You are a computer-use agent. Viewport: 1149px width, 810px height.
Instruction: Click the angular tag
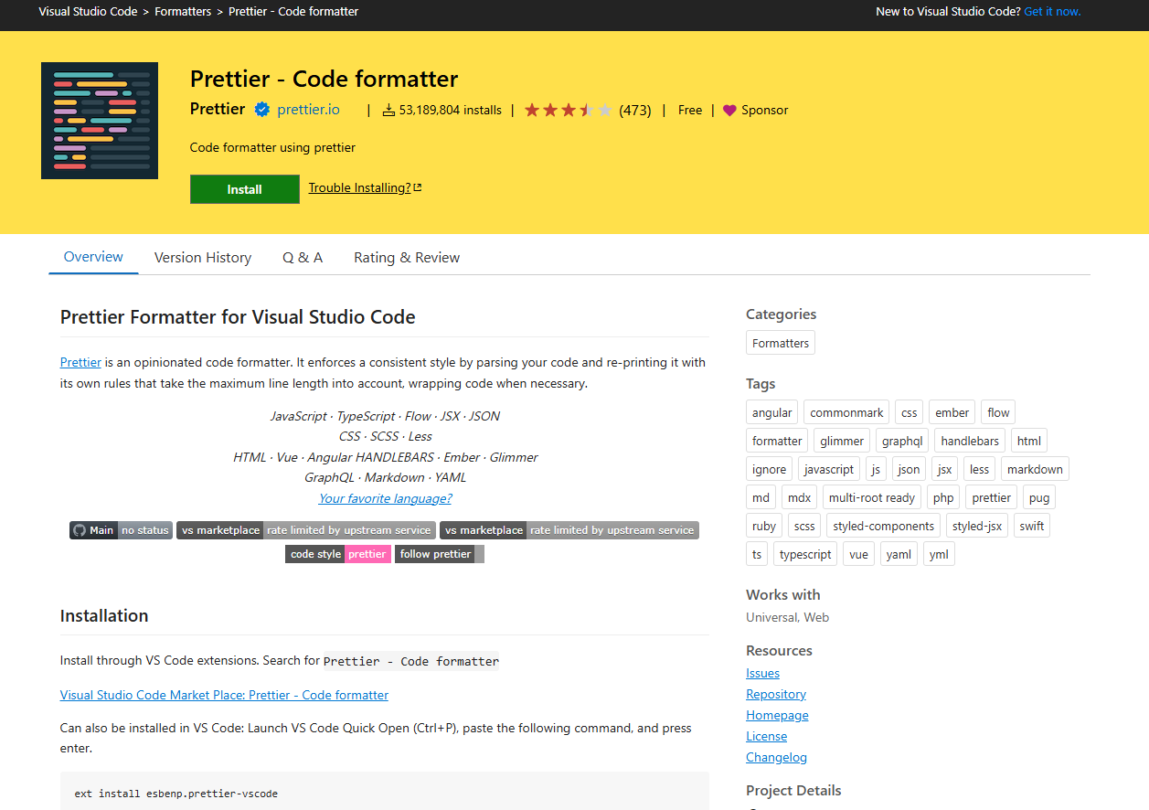772,412
